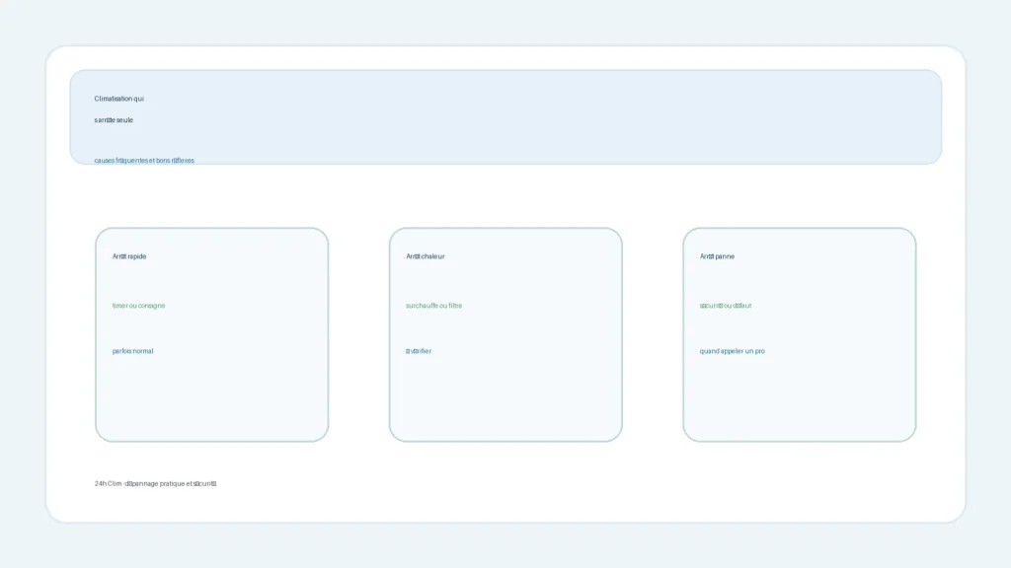The height and width of the screenshot is (568, 1011).
Task: Click the card heading ending in 'panne'
Action: tap(717, 256)
